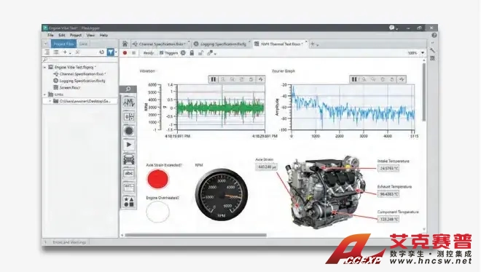Screen dimensions: 481x272
Task: Collapse the Engine Vibe Test project tree
Action: pos(44,67)
